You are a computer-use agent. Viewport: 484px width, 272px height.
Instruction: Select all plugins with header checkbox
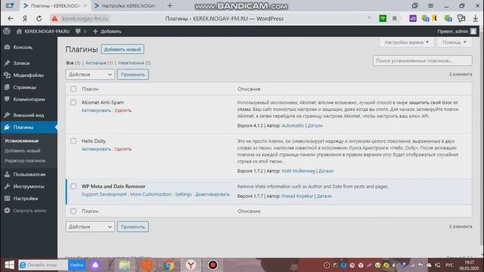(73, 89)
